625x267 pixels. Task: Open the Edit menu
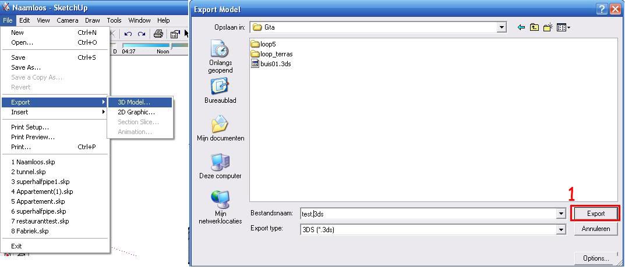pos(24,20)
